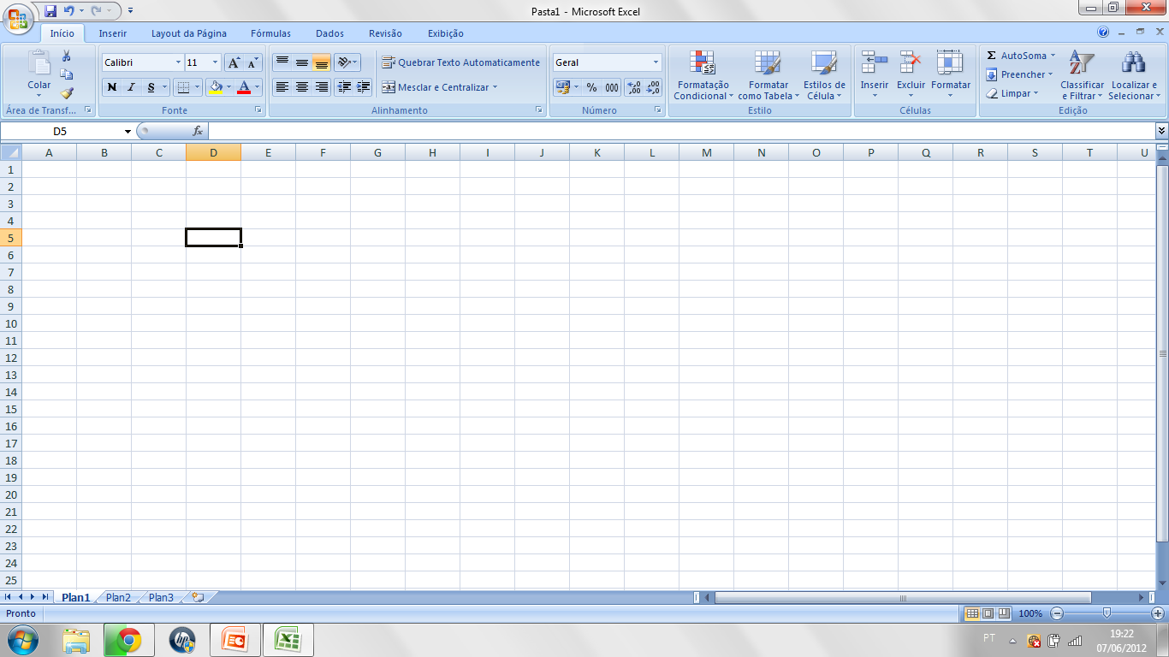
Task: Decrease the indent
Action: pos(344,87)
